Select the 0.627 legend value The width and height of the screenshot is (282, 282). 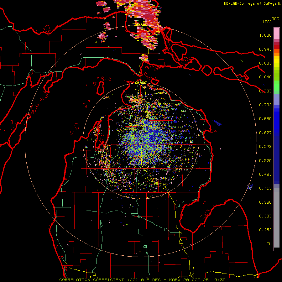pos(265,133)
